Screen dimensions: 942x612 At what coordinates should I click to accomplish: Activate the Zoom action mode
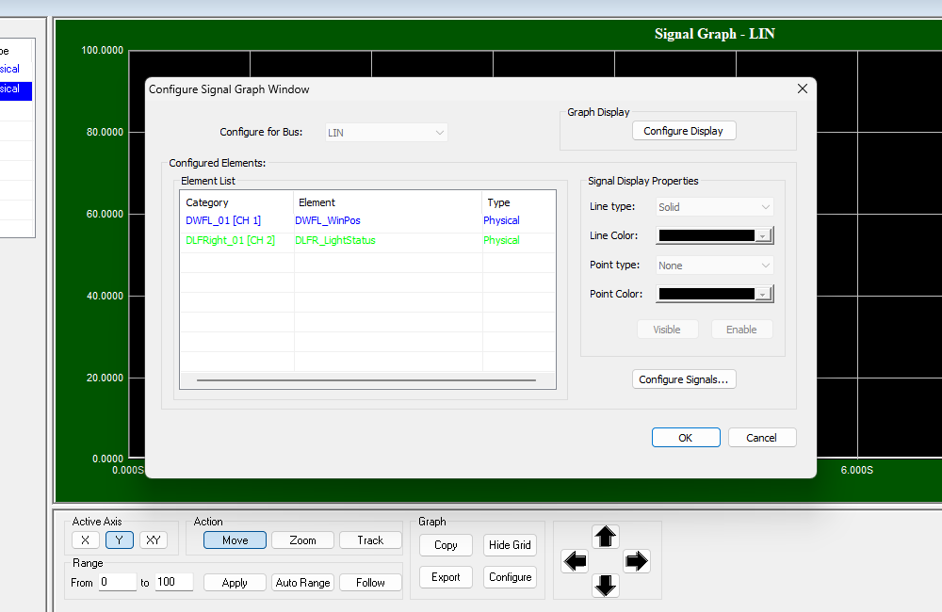[302, 540]
